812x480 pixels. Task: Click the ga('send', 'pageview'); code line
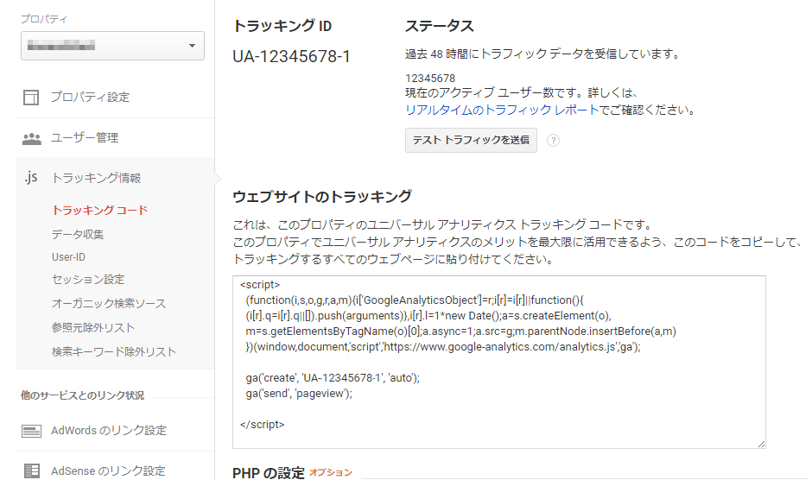299,394
